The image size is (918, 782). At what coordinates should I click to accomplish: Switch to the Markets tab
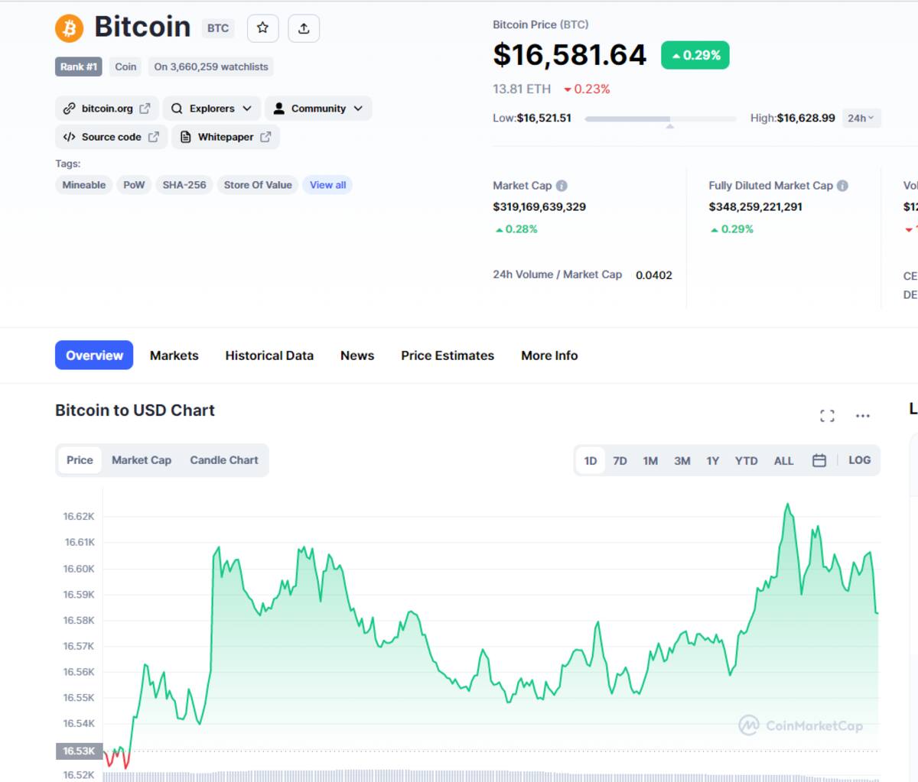coord(174,355)
